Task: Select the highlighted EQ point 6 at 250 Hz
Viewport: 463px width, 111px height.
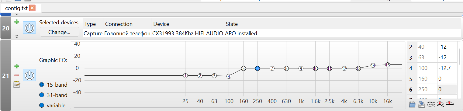Action: click(x=257, y=68)
